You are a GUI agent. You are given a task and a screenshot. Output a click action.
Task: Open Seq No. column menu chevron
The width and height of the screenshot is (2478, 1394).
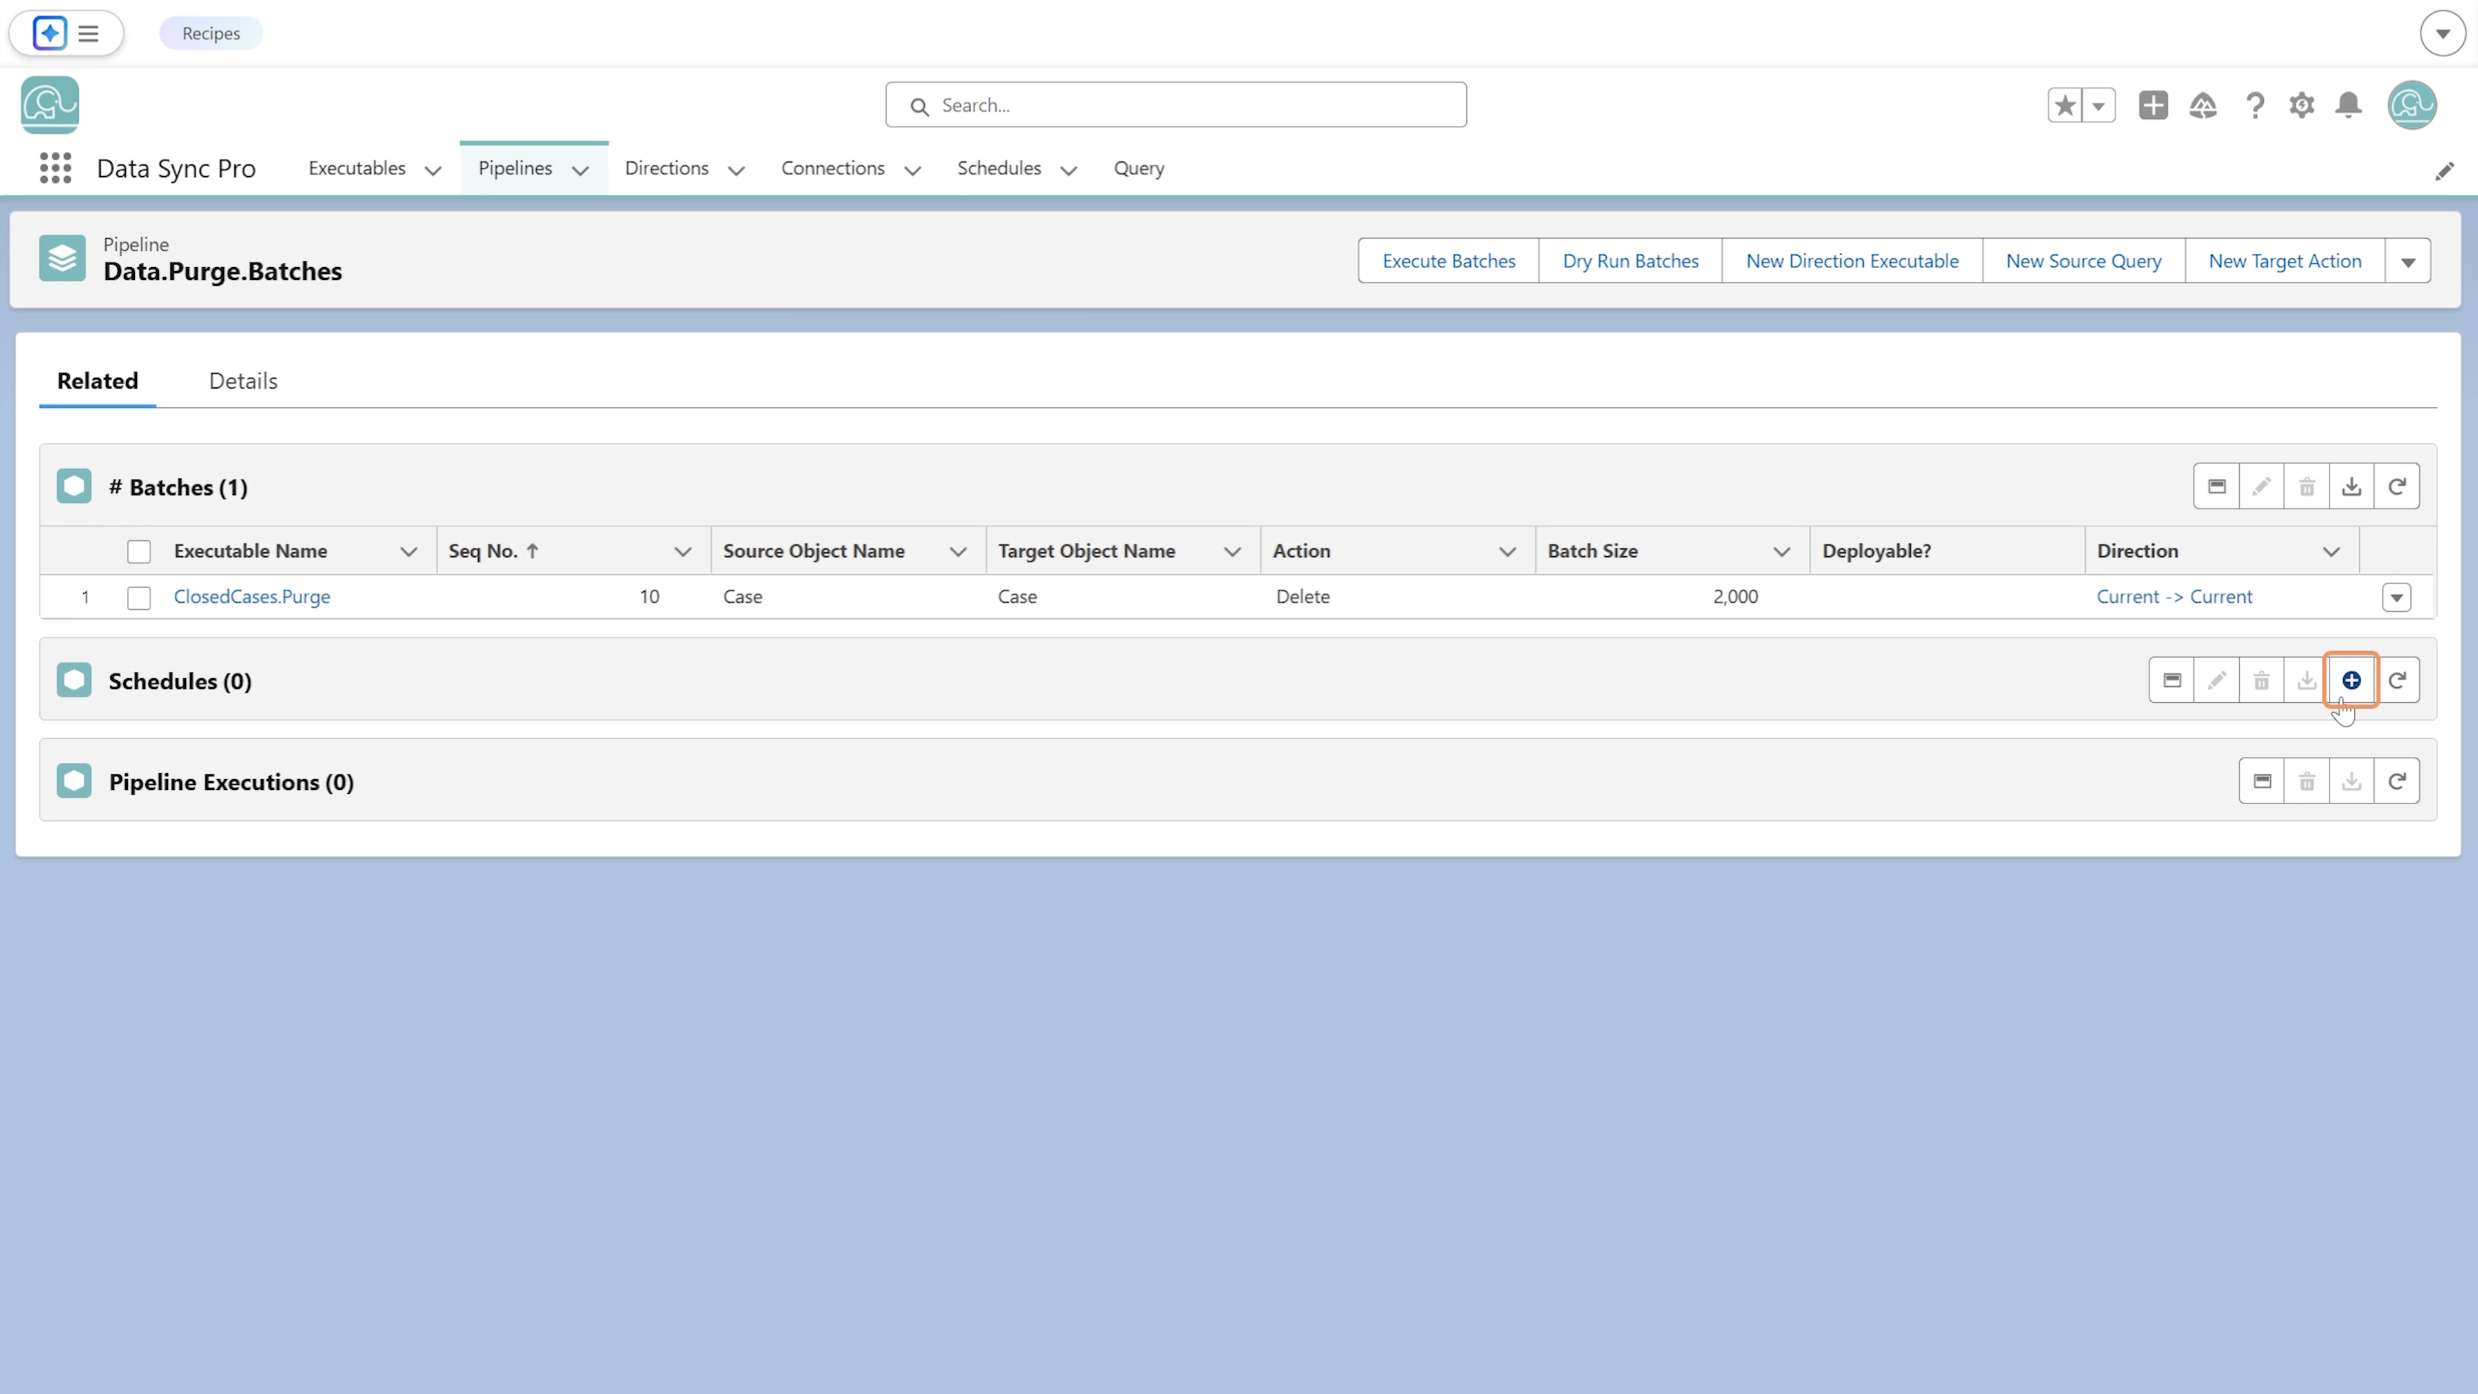682,552
